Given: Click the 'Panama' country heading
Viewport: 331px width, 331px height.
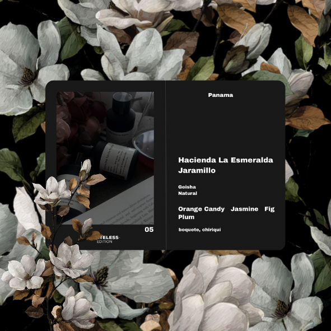Looking at the screenshot, I should 220,95.
